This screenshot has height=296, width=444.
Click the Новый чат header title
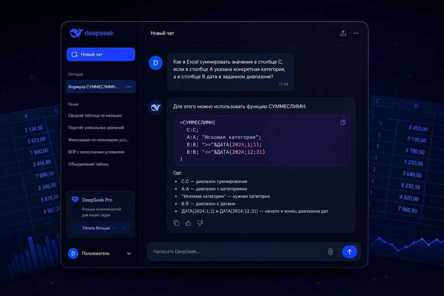coord(162,33)
